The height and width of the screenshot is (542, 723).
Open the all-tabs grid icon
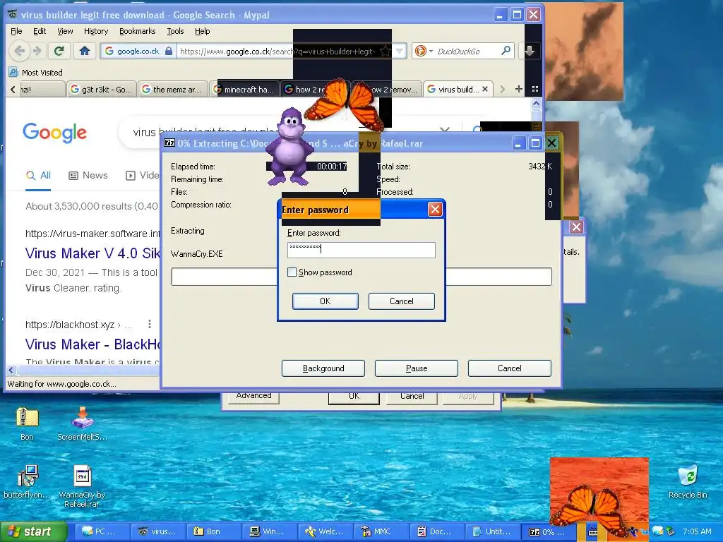(535, 89)
